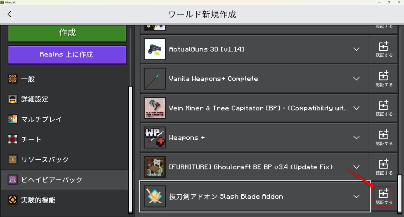Click the Slash Blade Addon thumbnail
The width and height of the screenshot is (404, 217).
[x=154, y=196]
